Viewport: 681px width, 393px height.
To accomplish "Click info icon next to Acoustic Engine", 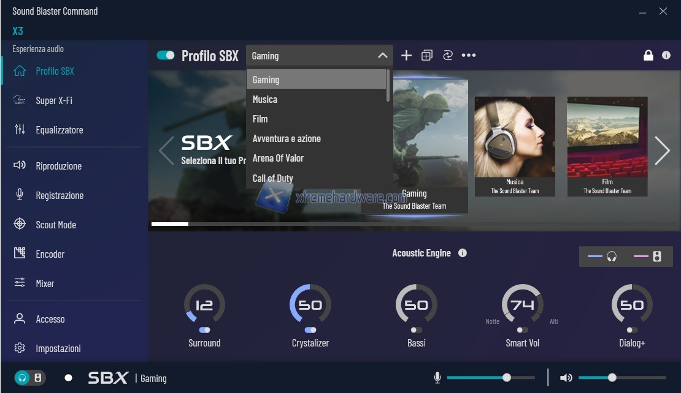I will click(x=463, y=253).
